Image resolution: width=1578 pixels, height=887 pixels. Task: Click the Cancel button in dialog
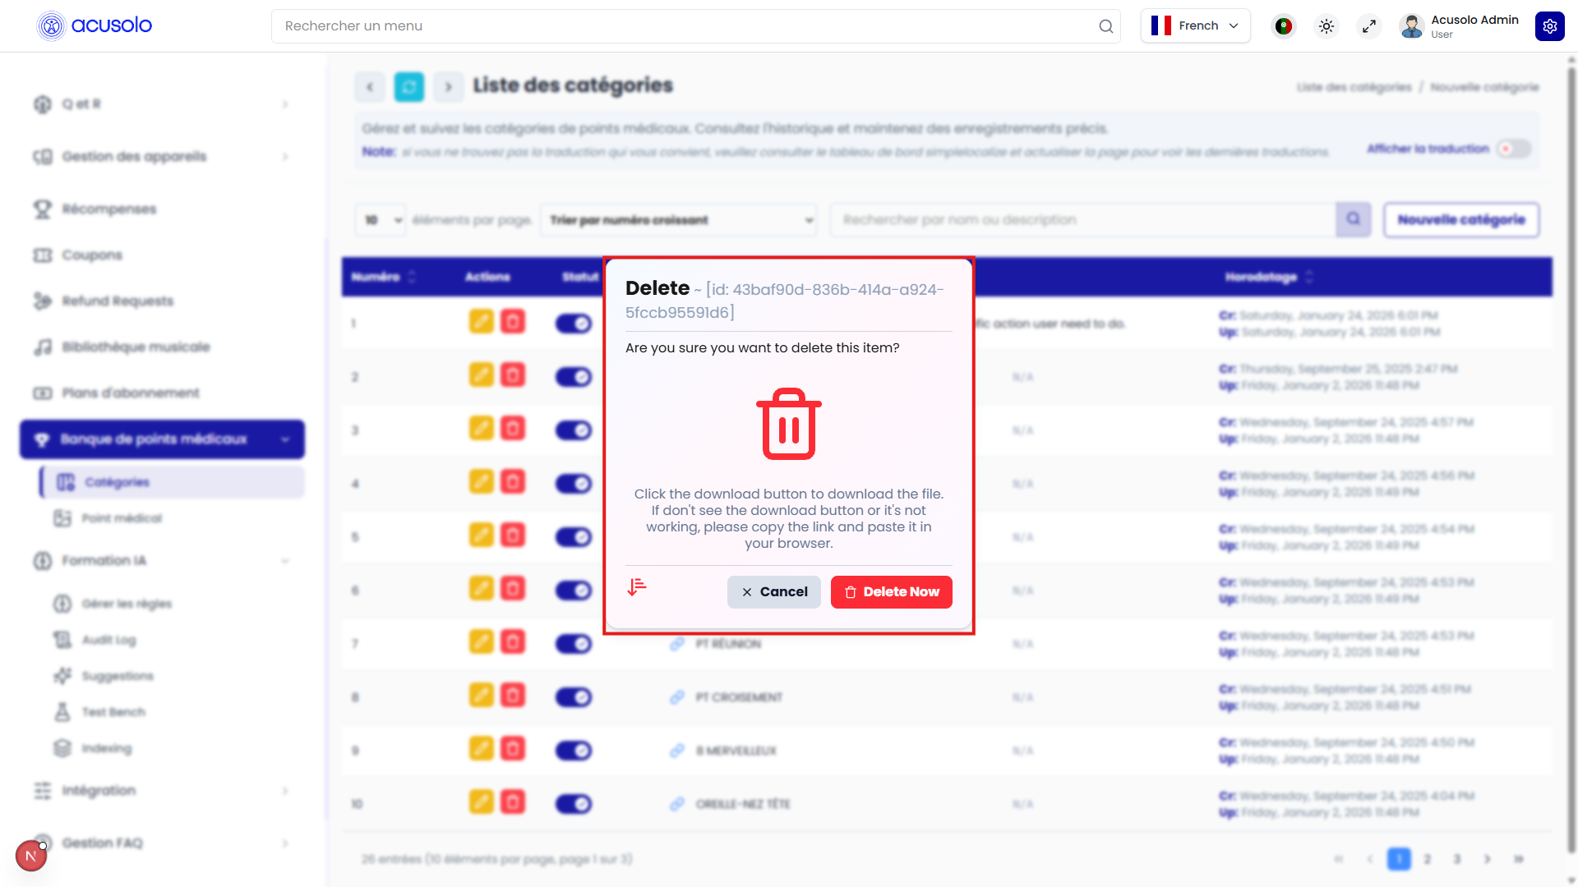[773, 592]
